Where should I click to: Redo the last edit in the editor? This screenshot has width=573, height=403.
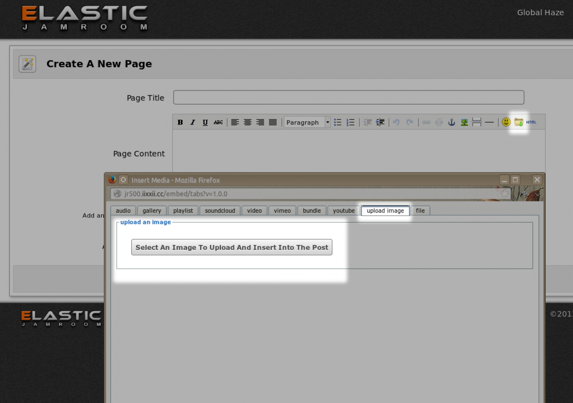[x=410, y=122]
